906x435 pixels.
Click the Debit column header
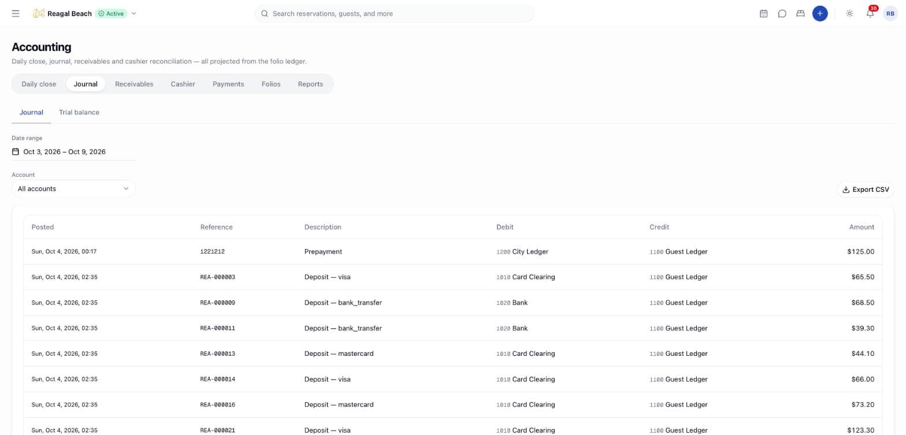505,227
